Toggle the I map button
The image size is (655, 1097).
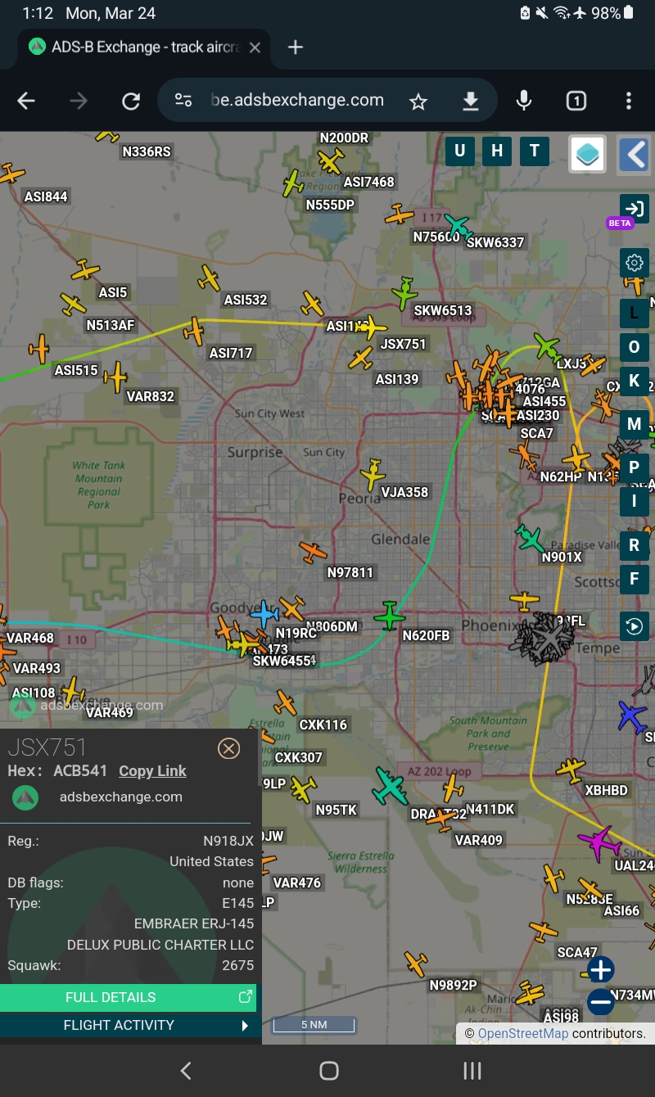coord(634,501)
